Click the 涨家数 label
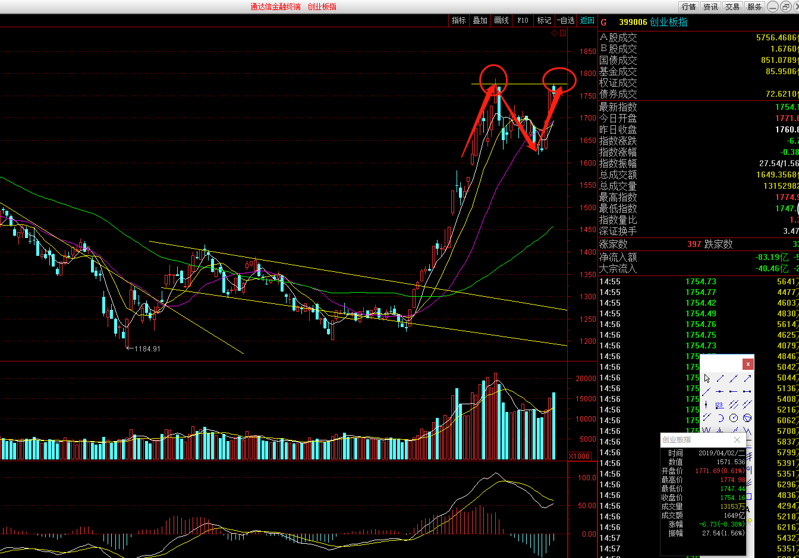The height and width of the screenshot is (558, 799). click(x=614, y=244)
